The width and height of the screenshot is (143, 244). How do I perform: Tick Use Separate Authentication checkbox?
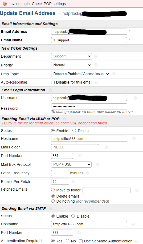[x=81, y=241]
